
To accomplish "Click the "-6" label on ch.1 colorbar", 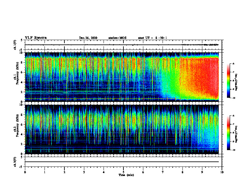I will coord(233,63).
